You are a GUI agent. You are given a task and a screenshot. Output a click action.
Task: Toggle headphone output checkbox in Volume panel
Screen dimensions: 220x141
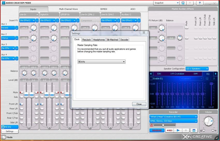(204, 131)
